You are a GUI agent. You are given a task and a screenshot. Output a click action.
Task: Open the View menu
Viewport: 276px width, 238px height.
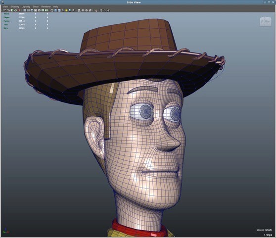coord(5,7)
